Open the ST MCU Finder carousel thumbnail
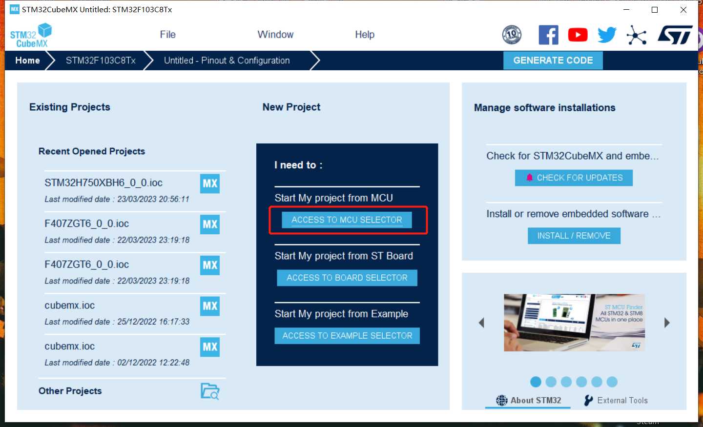Screen dimensions: 703x427 (574, 323)
